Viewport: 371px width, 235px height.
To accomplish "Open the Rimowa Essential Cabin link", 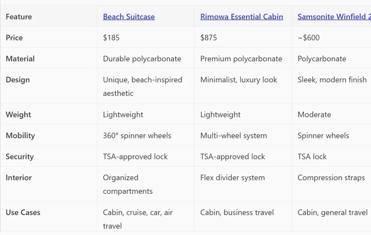I will 242,17.
